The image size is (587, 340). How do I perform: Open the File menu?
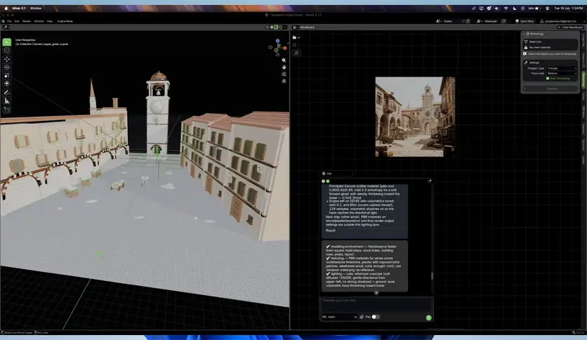coord(9,21)
